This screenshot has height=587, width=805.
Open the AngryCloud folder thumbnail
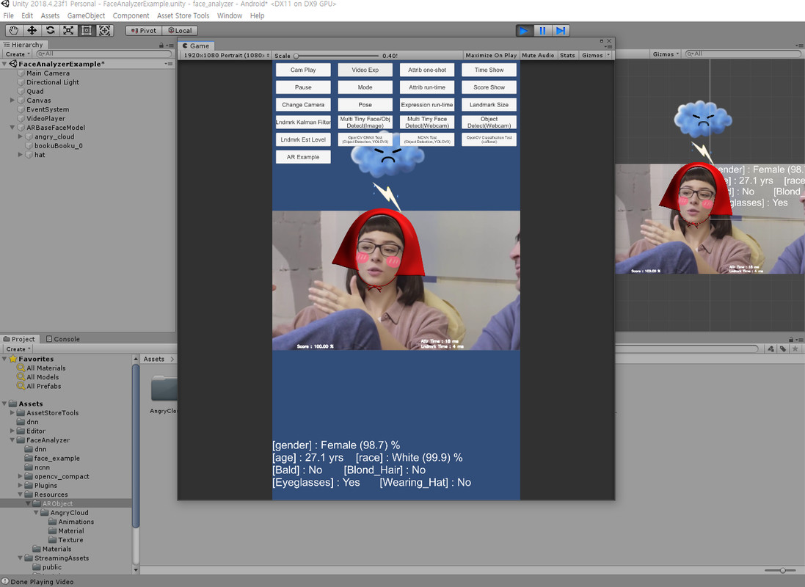point(164,388)
